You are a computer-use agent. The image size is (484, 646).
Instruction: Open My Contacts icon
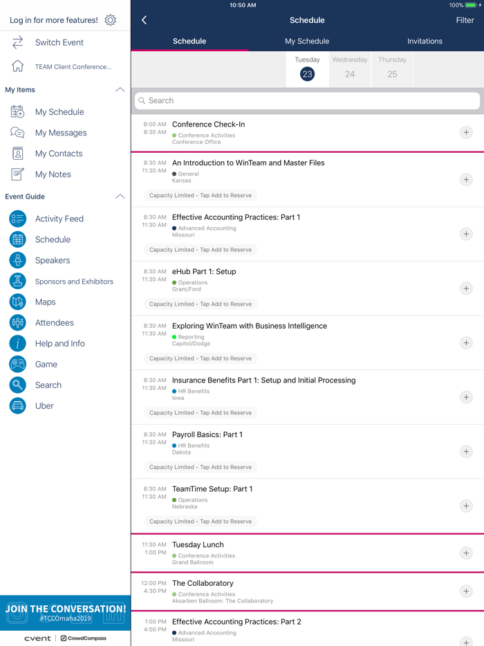point(18,154)
